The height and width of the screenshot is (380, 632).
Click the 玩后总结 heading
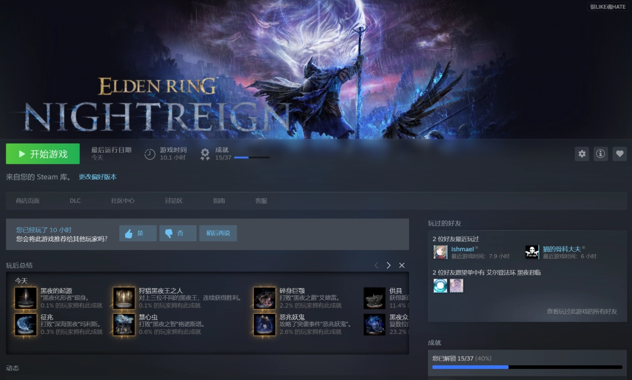pos(19,265)
